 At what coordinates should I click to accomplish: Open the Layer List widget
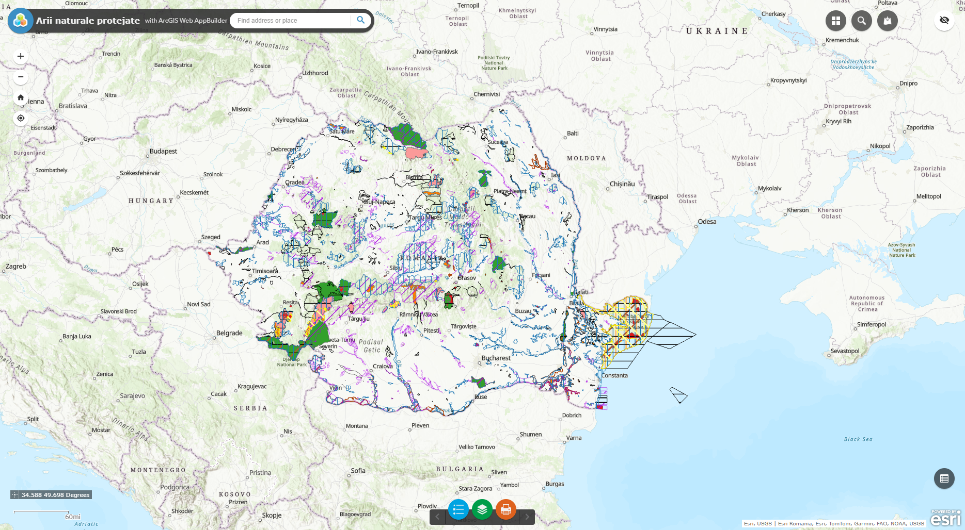pyautogui.click(x=482, y=510)
